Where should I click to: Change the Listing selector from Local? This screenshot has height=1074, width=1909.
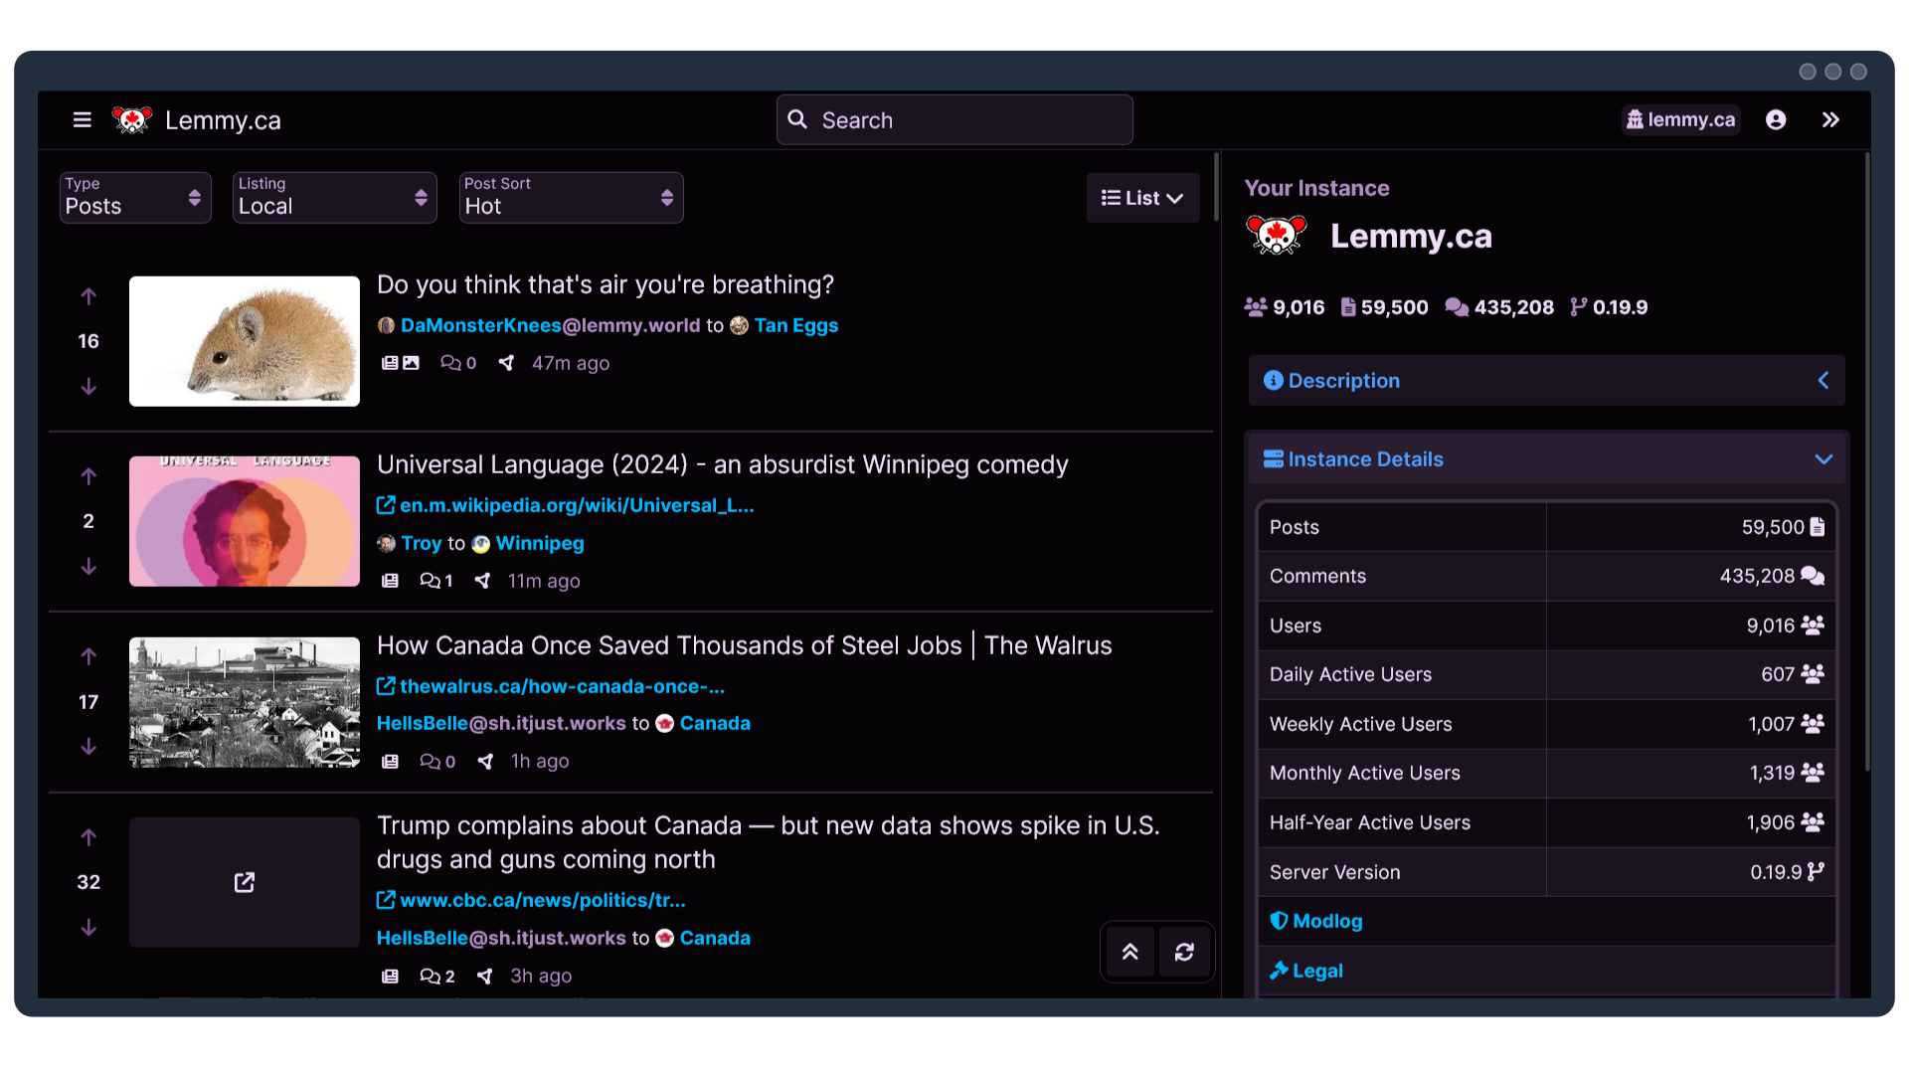334,198
